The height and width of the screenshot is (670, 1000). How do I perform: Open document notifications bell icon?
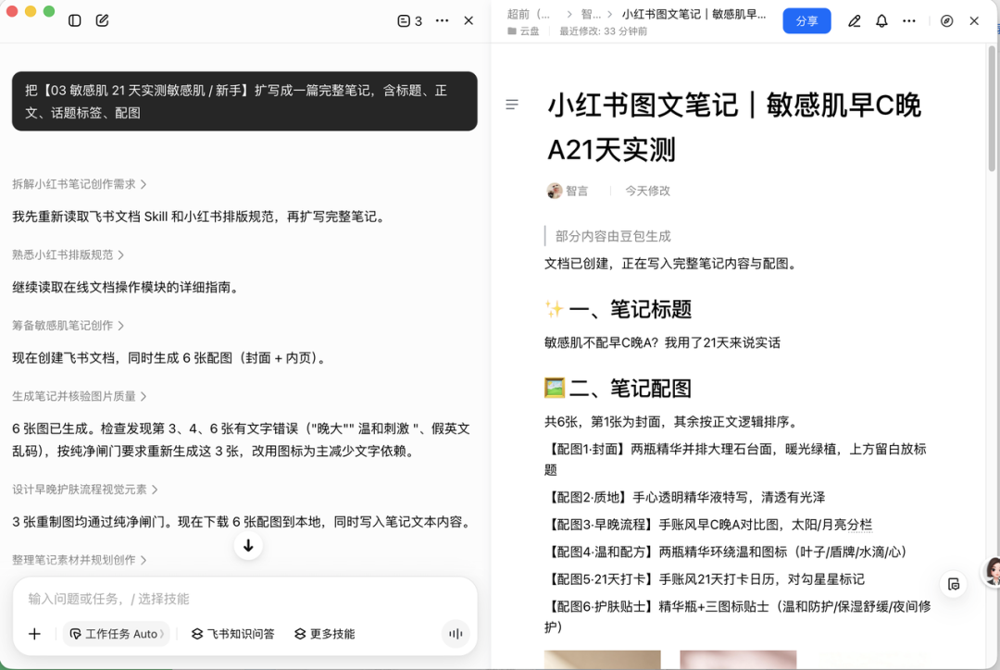tap(881, 21)
